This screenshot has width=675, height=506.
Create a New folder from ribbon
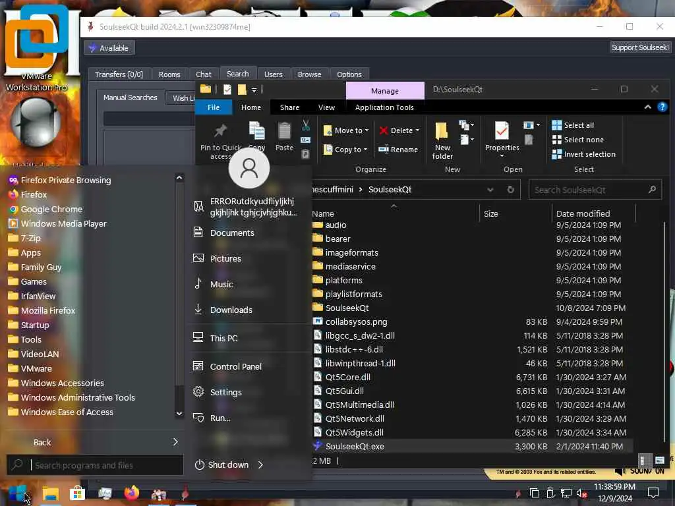(442, 141)
